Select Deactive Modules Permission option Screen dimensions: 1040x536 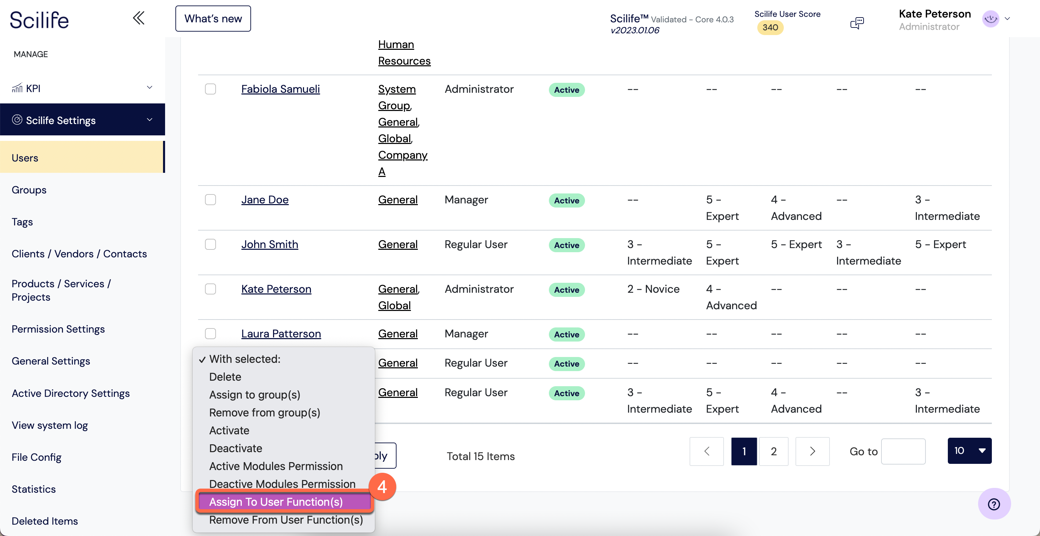[x=283, y=484]
